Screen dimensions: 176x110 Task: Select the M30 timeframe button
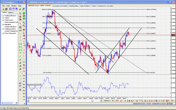pos(24,91)
